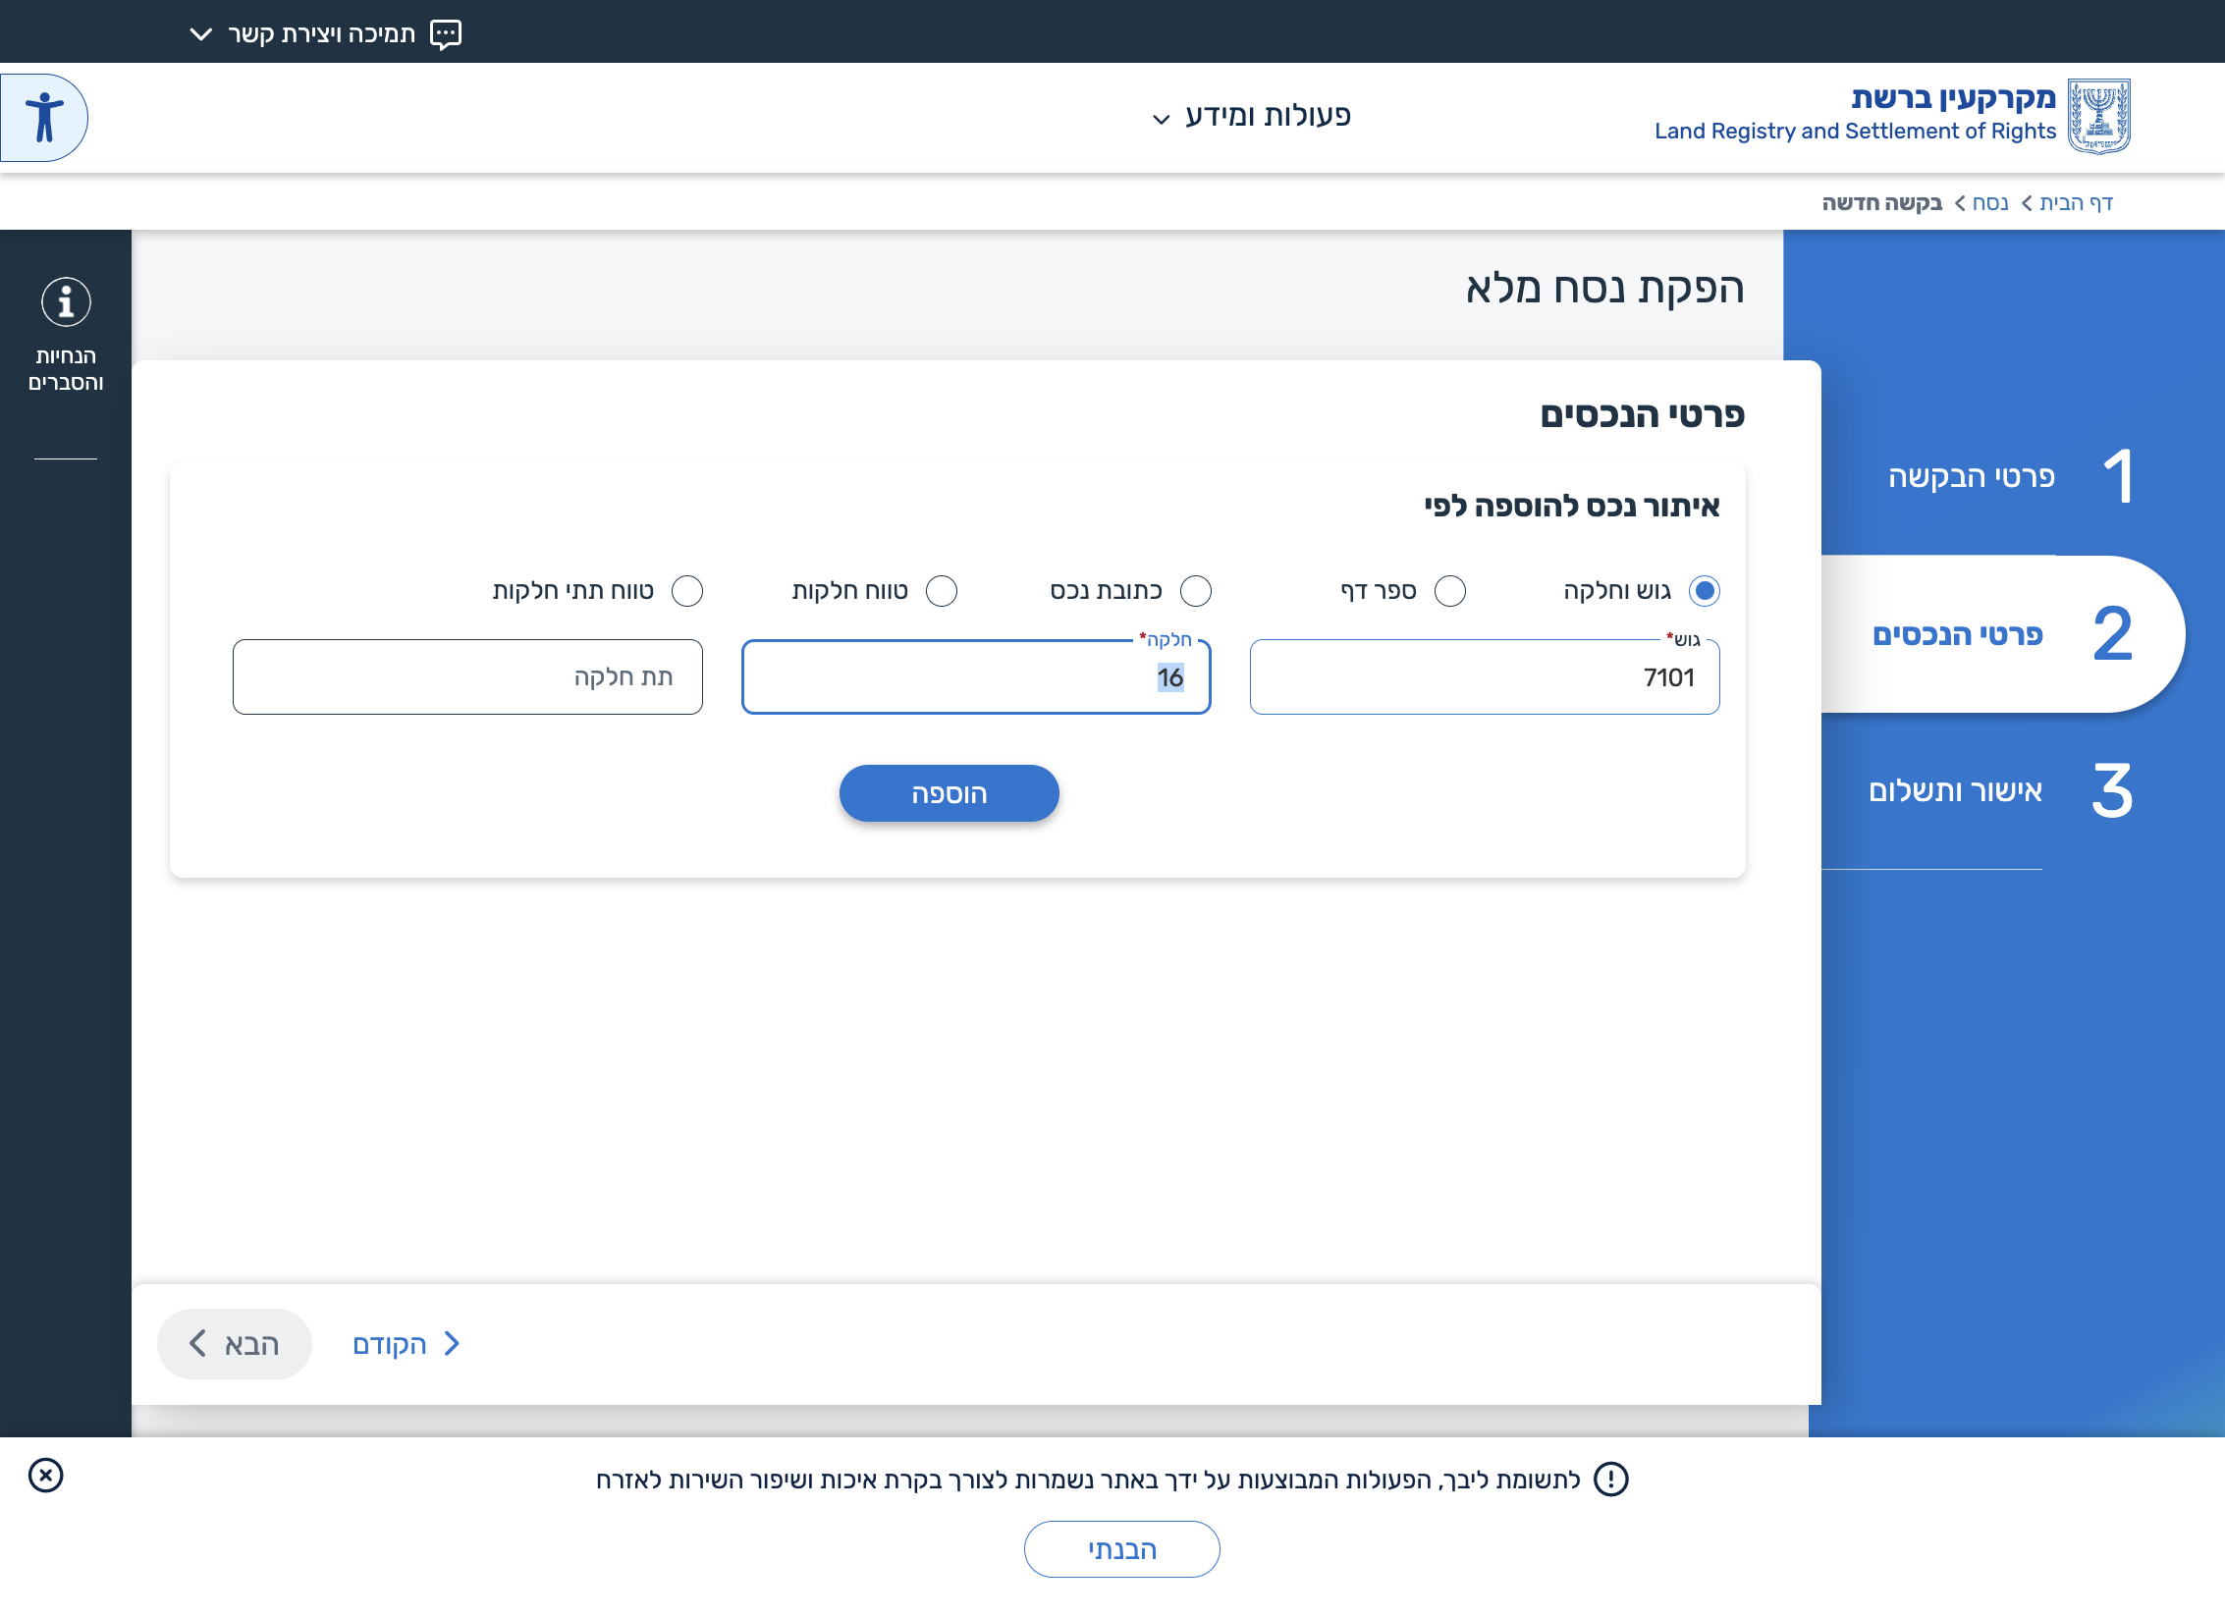The width and height of the screenshot is (2225, 1616).
Task: Open the הנחיות והסברים info icon
Action: [x=66, y=301]
